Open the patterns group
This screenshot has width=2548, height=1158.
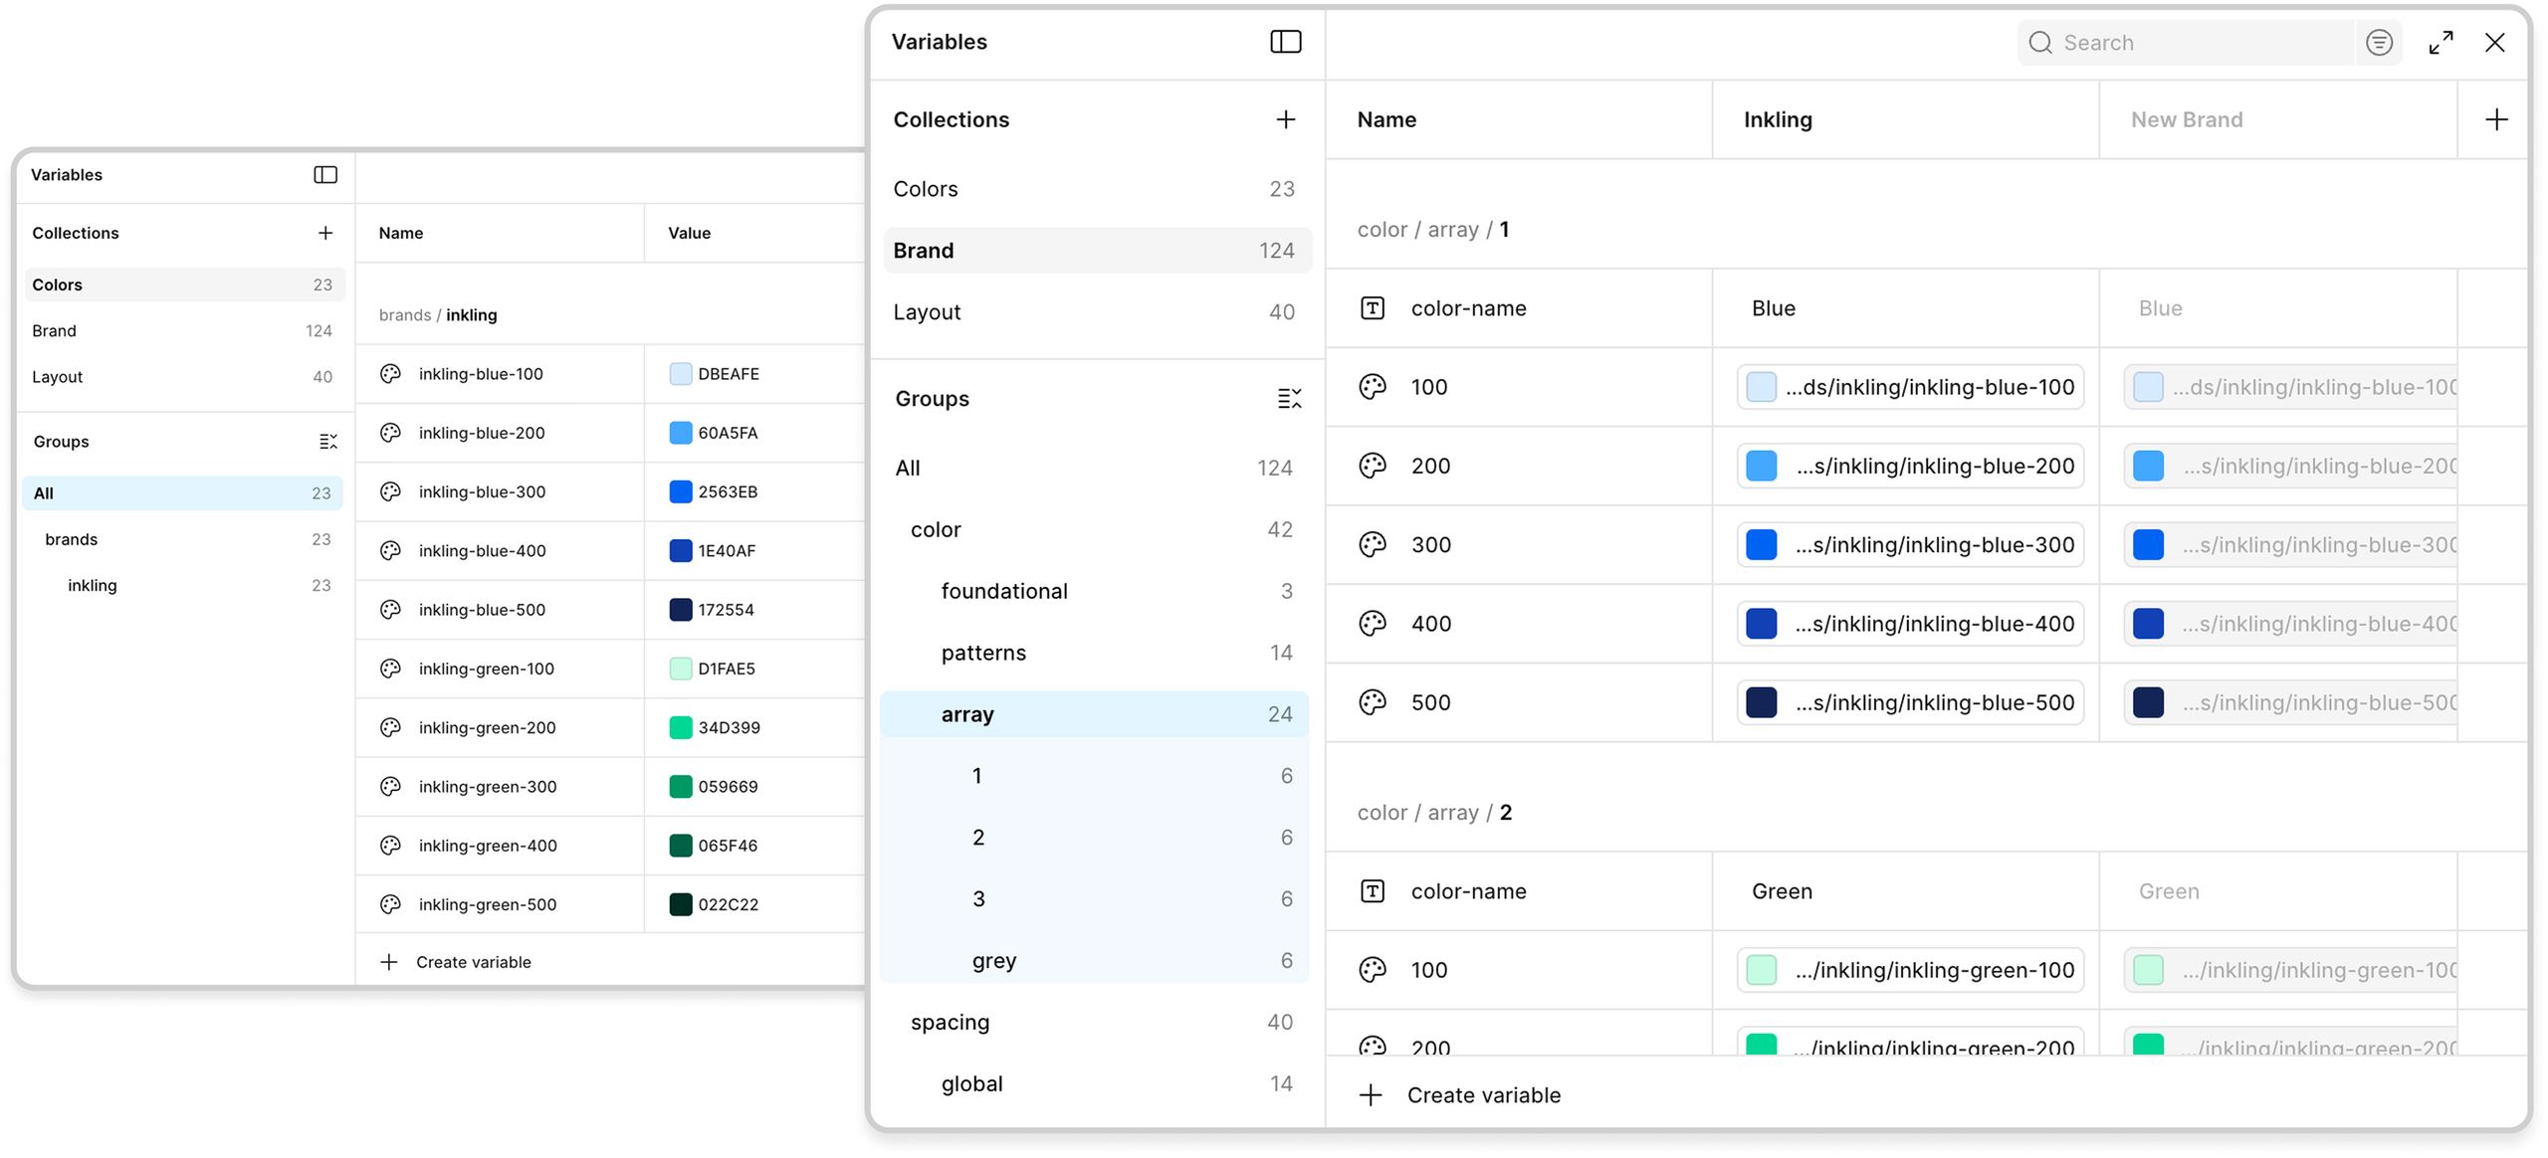[x=1095, y=654]
